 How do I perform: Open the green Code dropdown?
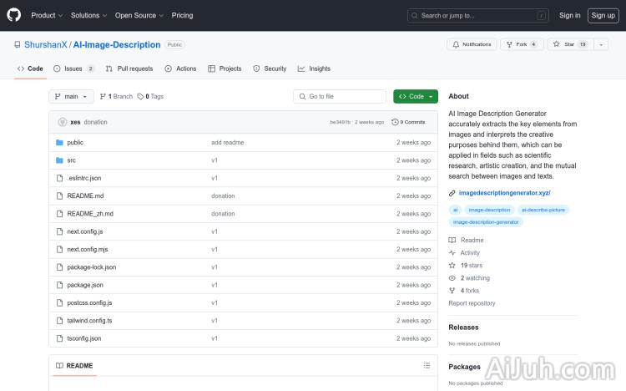point(416,97)
